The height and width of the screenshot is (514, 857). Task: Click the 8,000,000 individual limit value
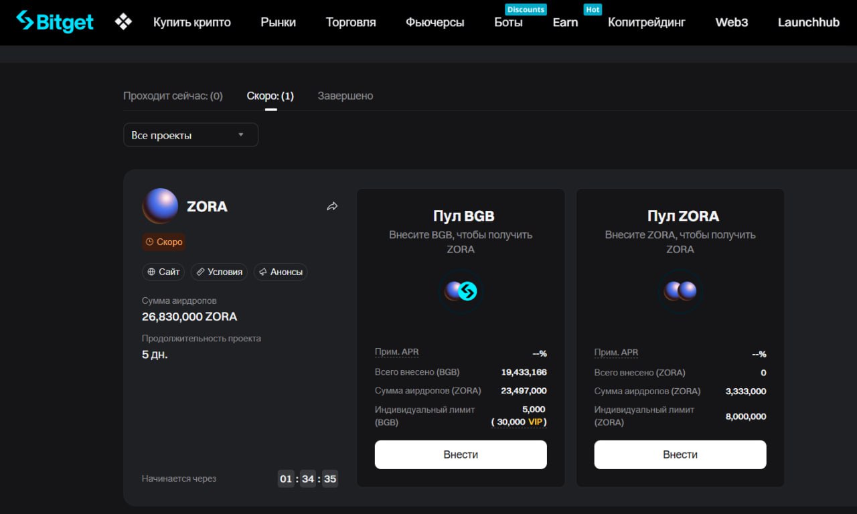[746, 416]
